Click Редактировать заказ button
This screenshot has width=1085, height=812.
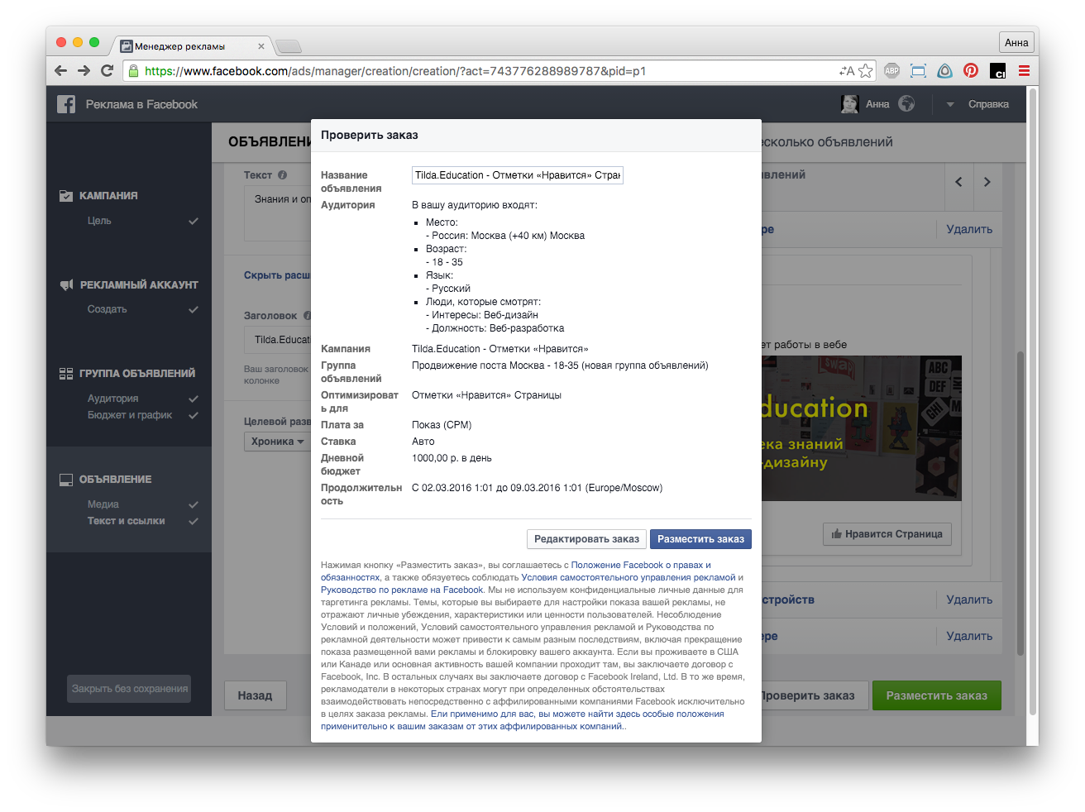pos(586,539)
